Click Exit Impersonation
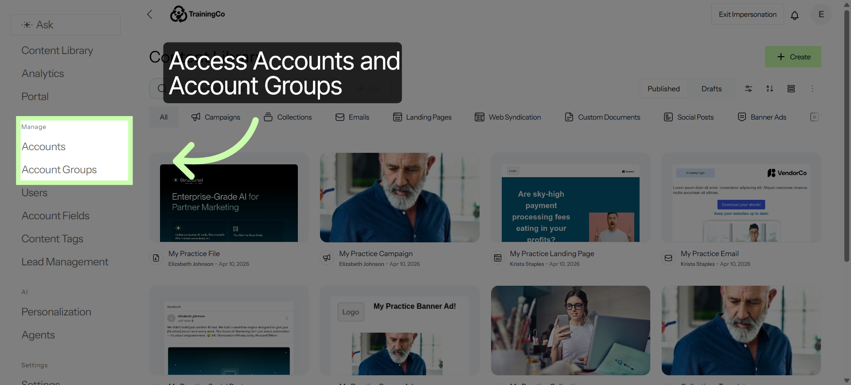851x385 pixels. click(x=748, y=14)
